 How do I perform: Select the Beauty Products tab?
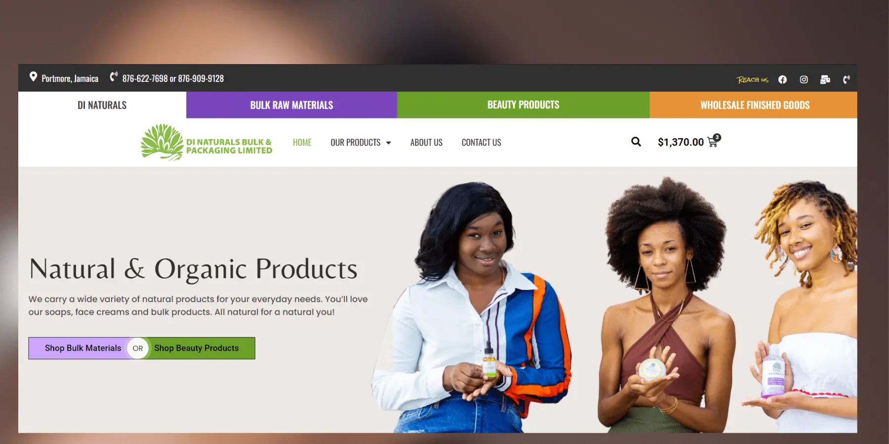[x=524, y=105]
